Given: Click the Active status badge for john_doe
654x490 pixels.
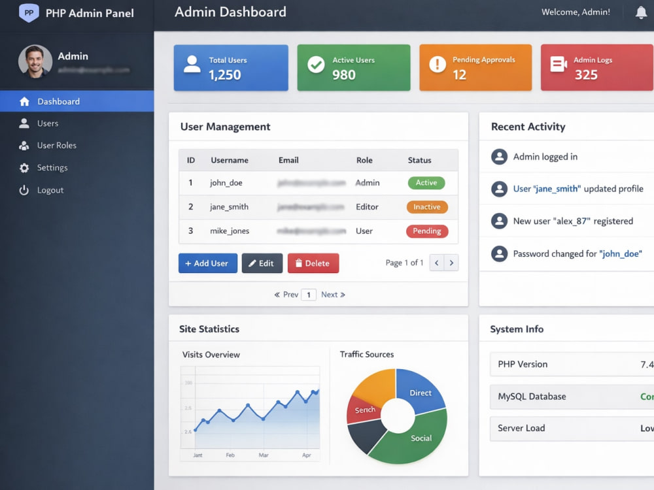Looking at the screenshot, I should click(x=426, y=183).
